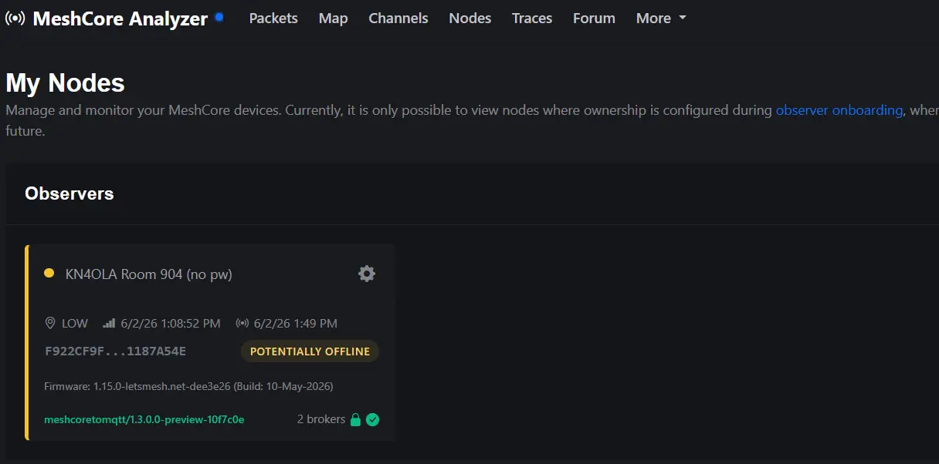Click the green checkmark icon beside brokers
939x464 pixels.
[x=372, y=420]
